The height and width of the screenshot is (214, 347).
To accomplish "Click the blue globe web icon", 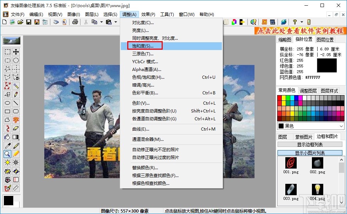I will point(284,22).
